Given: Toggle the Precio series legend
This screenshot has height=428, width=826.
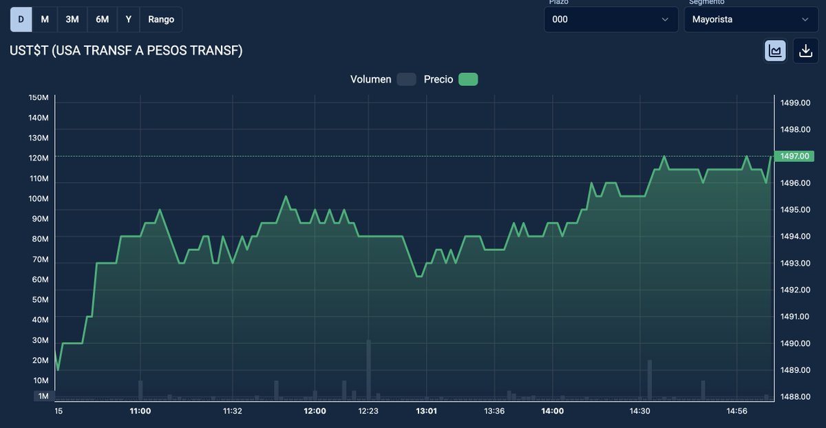Looking at the screenshot, I should point(450,79).
